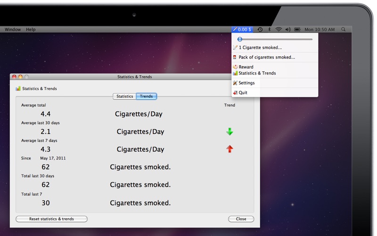377x236 pixels.
Task: Click the red up trend arrow
Action: tap(229, 149)
